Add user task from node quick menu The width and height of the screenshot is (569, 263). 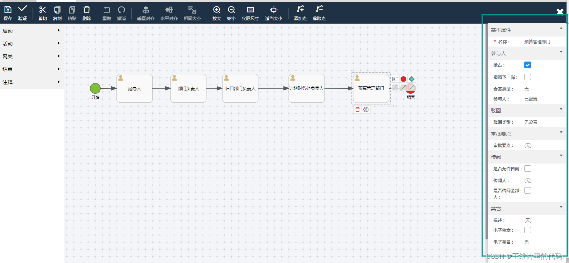395,79
